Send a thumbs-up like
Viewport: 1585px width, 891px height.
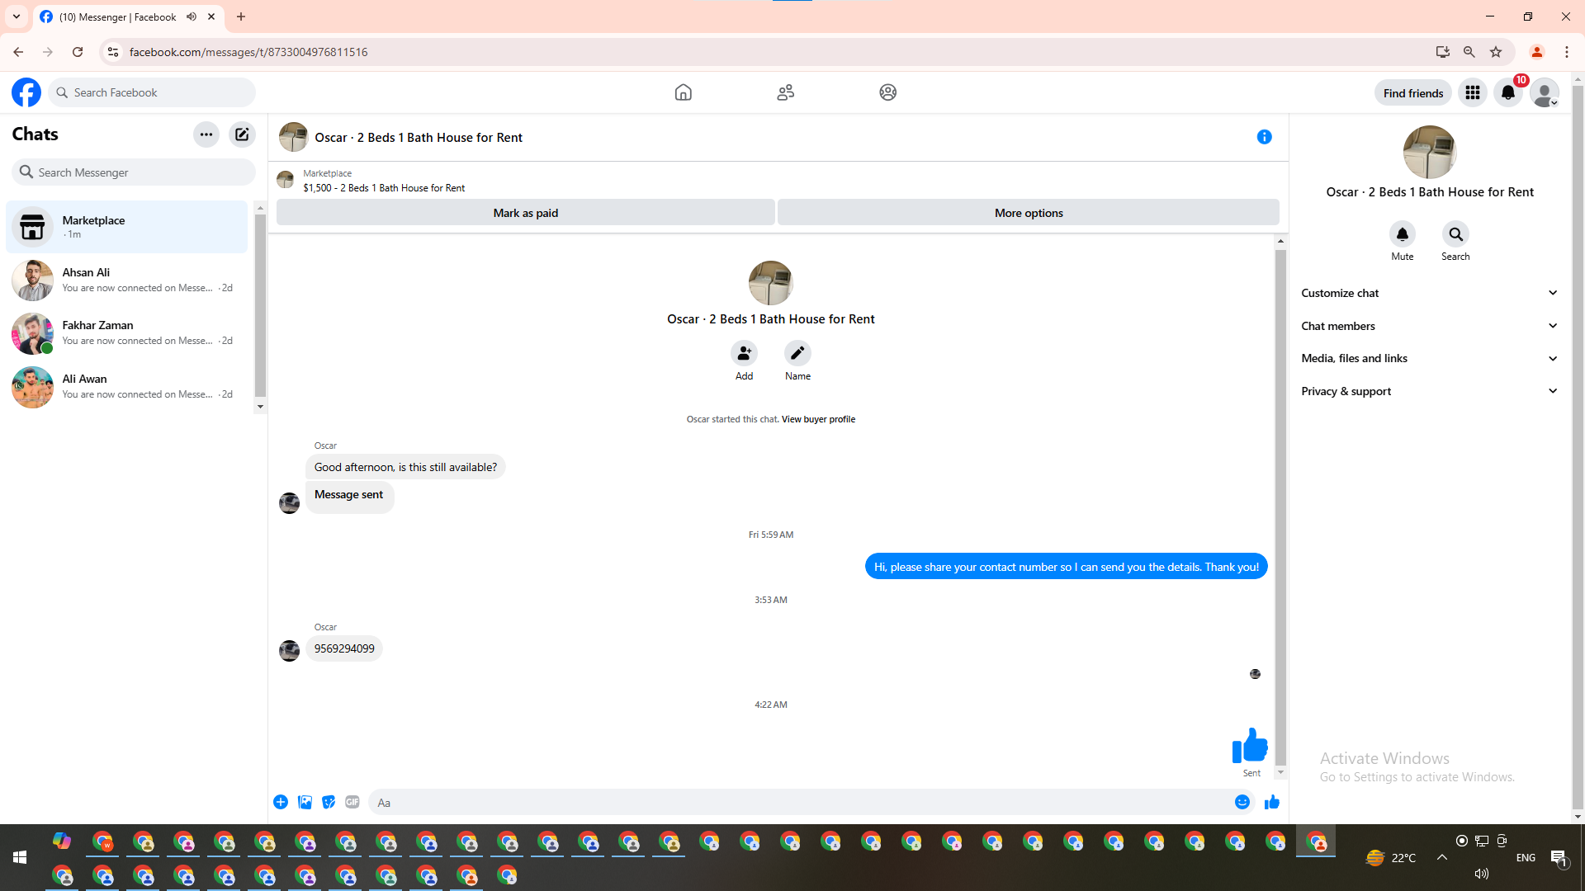click(1271, 802)
